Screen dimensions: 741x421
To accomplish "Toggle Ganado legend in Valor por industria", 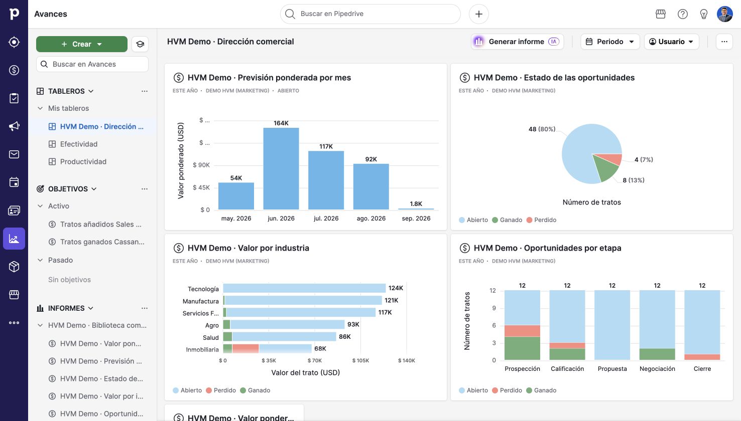I will click(255, 390).
